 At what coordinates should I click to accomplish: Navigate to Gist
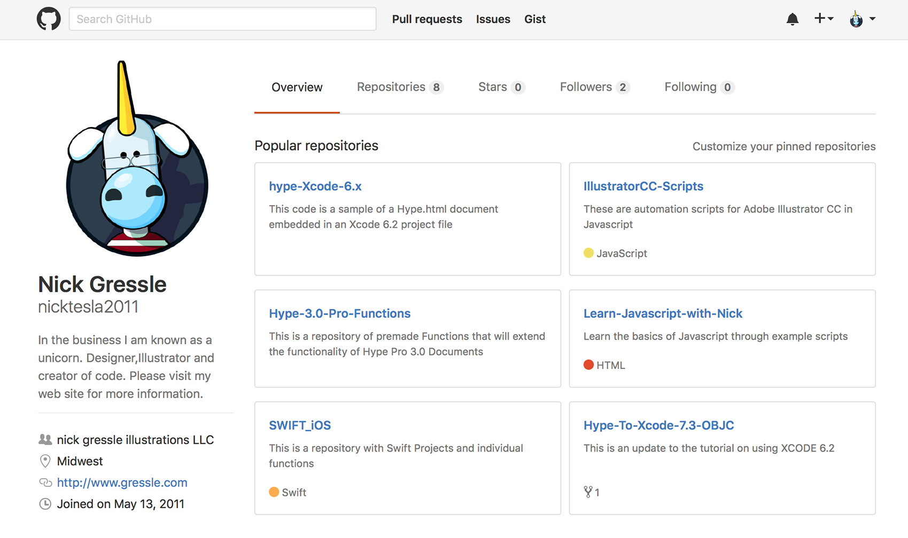click(x=534, y=19)
